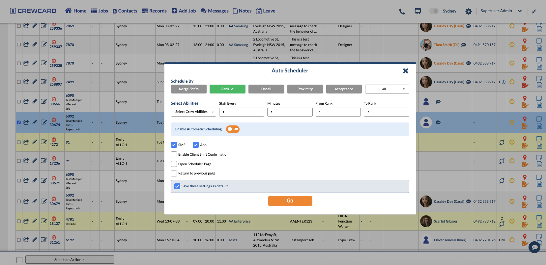Open AA Enterprise client link
Image resolution: width=546 pixels, height=265 pixels.
click(240, 221)
